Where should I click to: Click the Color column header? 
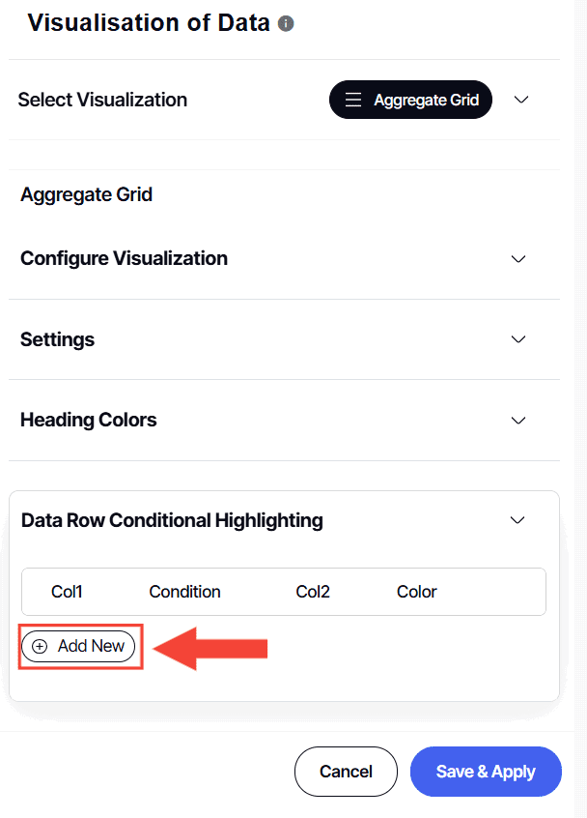click(x=416, y=592)
